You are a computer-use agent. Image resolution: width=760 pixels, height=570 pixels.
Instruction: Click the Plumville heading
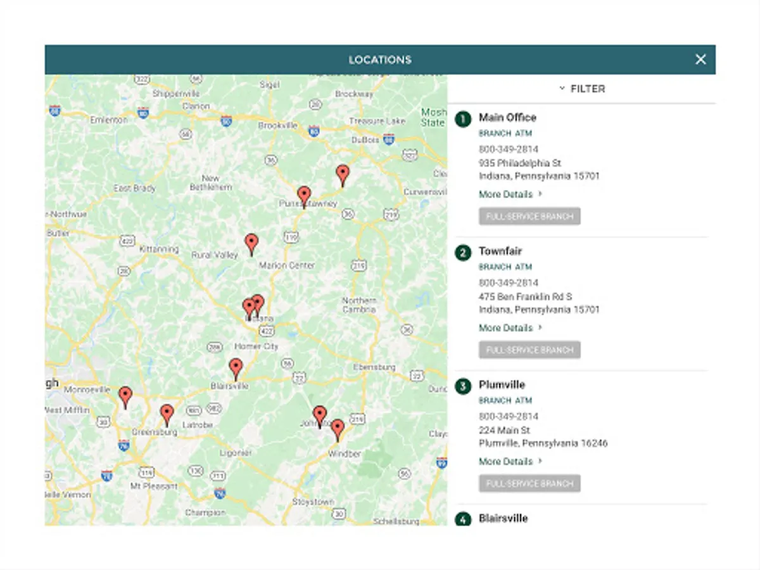(x=502, y=384)
